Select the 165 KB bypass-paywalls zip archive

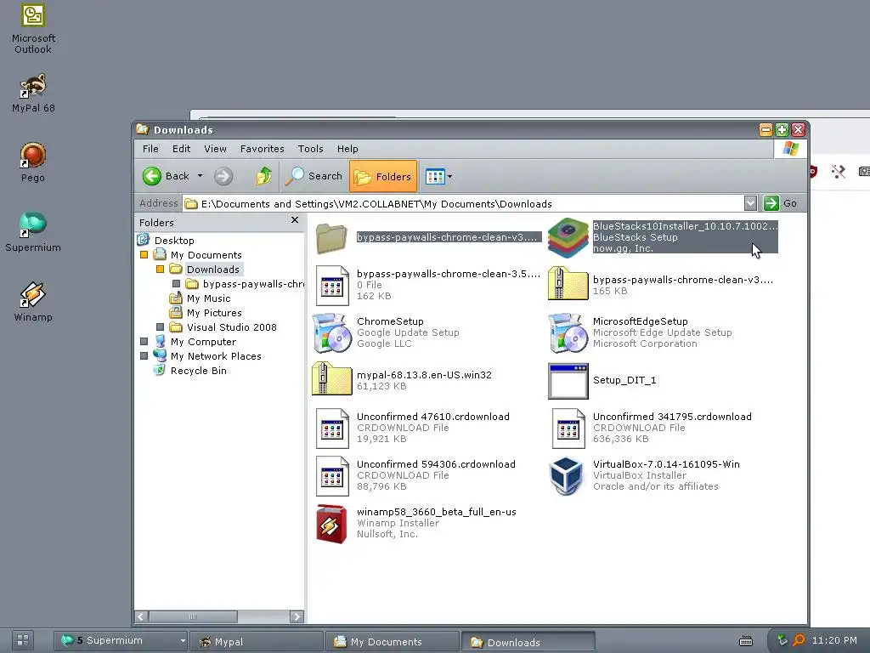568,284
